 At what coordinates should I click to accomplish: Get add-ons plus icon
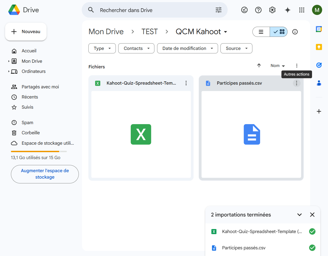pos(319,111)
